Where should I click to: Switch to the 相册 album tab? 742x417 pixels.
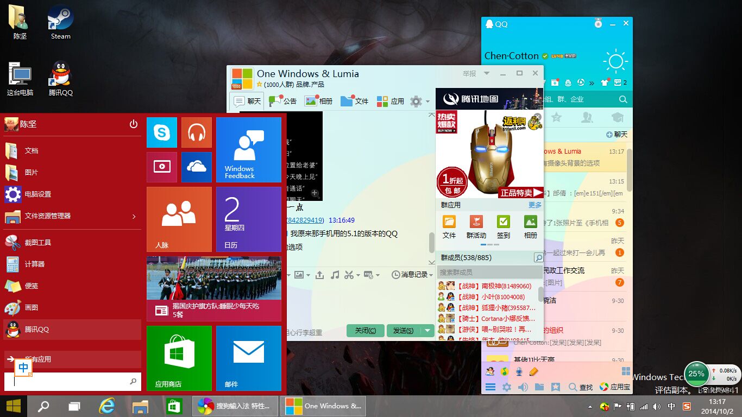tap(318, 101)
